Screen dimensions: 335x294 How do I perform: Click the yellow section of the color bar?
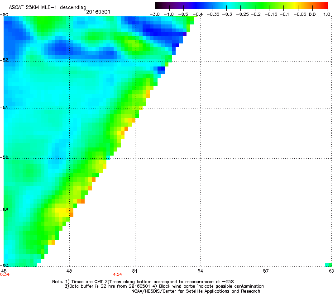(x=295, y=5)
